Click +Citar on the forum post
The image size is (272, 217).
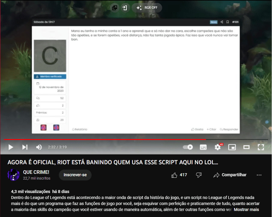click(x=211, y=129)
